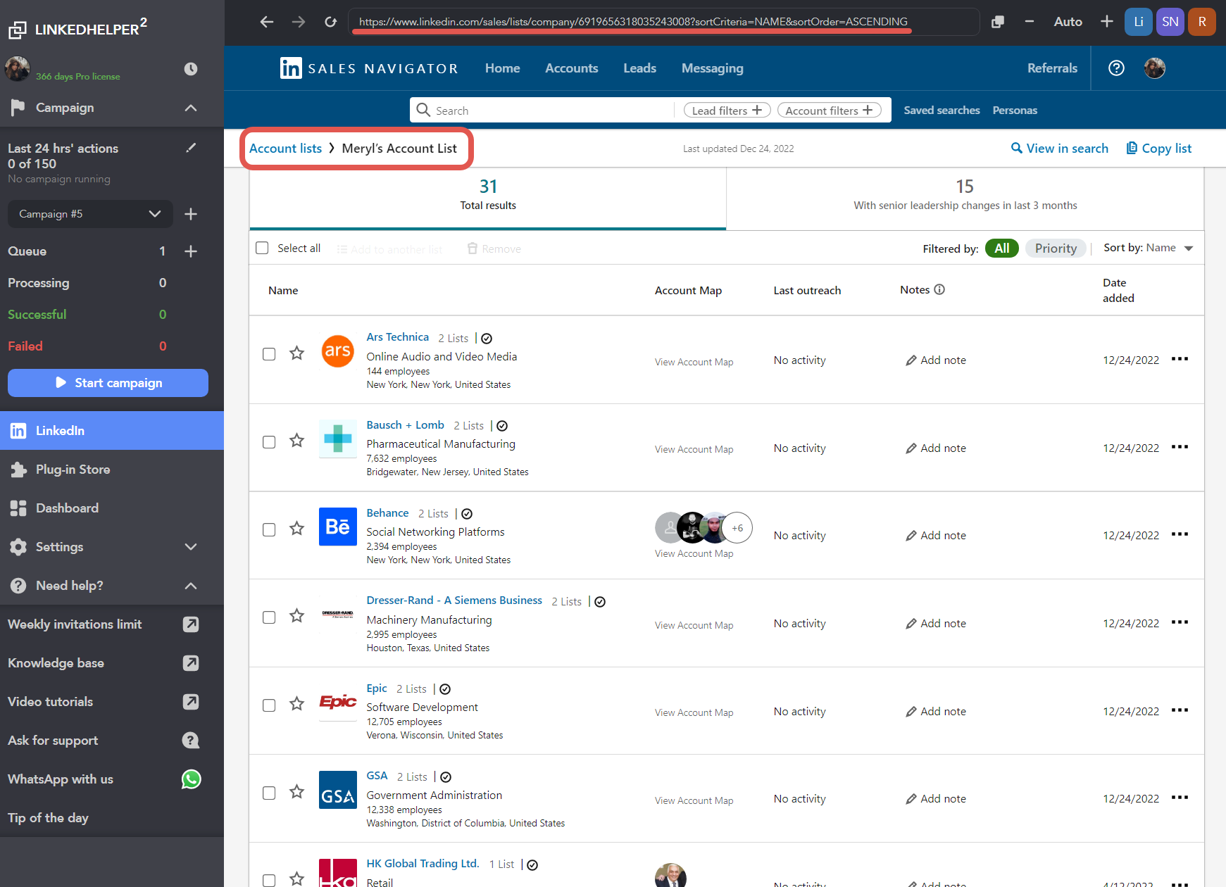Viewport: 1226px width, 887px height.
Task: Check the Select all checkbox
Action: pyautogui.click(x=263, y=248)
